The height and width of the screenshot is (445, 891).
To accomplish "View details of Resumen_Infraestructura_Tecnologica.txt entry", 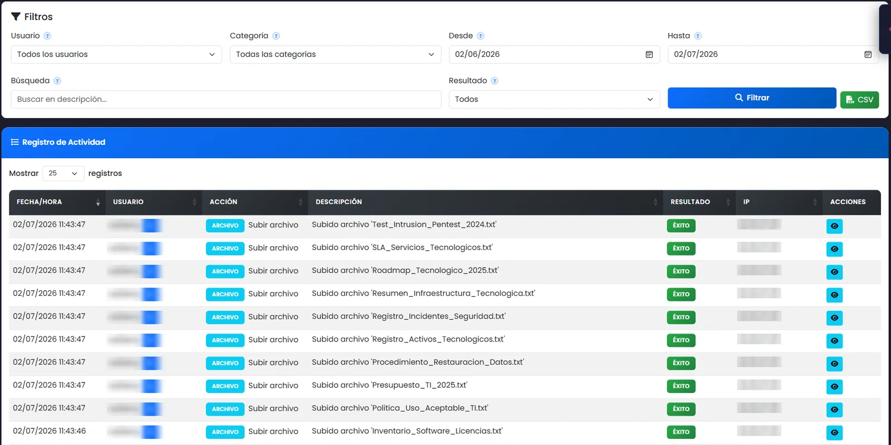I will pos(834,295).
